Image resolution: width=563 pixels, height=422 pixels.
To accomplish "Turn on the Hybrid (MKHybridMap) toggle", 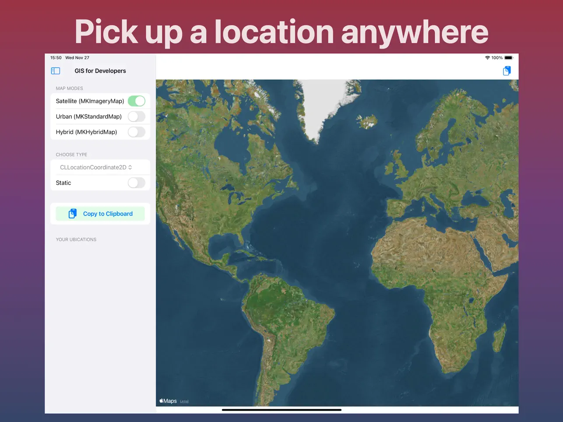I will click(137, 132).
